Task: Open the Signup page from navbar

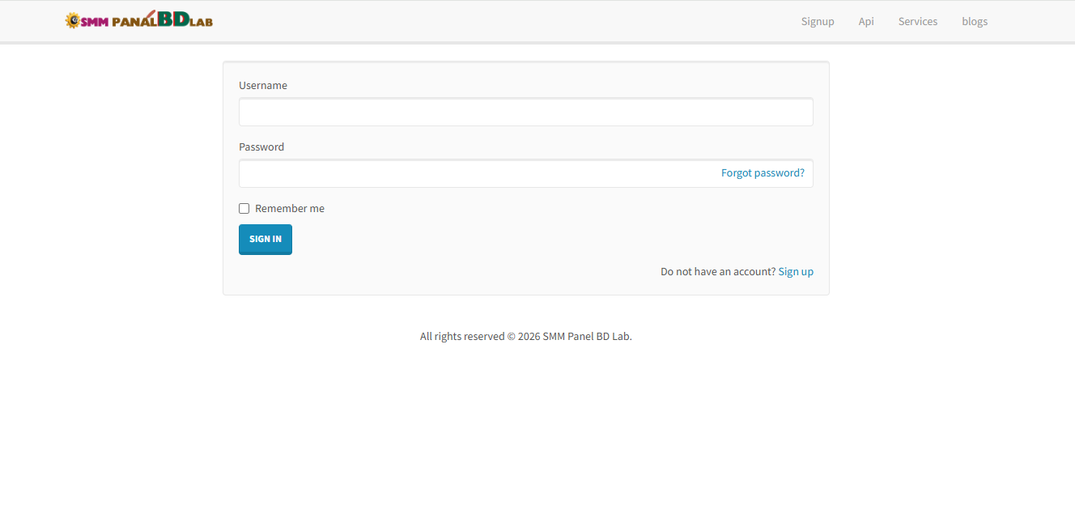Action: [x=818, y=22]
